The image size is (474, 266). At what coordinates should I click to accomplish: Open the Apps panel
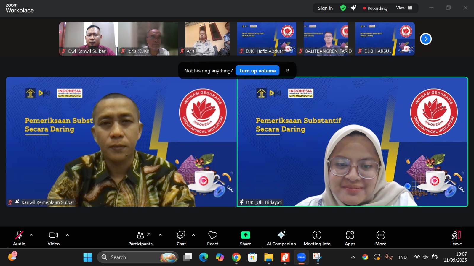coord(350,238)
